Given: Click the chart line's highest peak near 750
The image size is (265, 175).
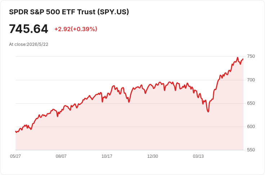Looking at the screenshot, I should [237, 57].
